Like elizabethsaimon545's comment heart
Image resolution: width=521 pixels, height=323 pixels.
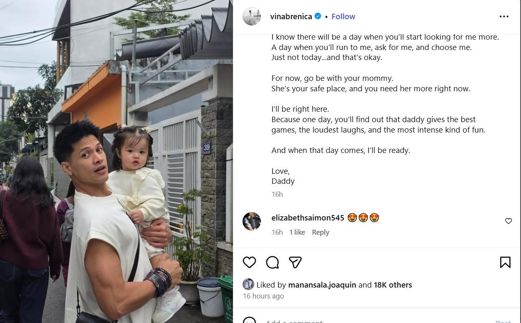[x=508, y=221]
